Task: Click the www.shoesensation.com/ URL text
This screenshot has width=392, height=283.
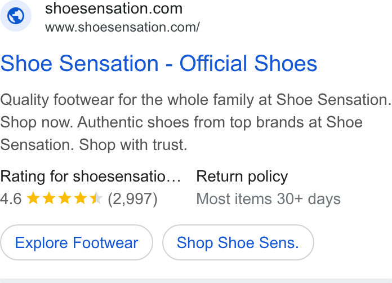Action: [x=123, y=27]
